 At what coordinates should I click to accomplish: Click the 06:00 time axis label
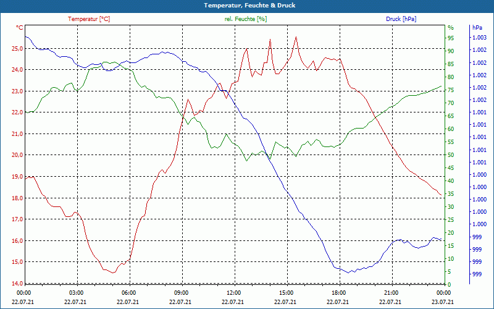[x=128, y=293]
